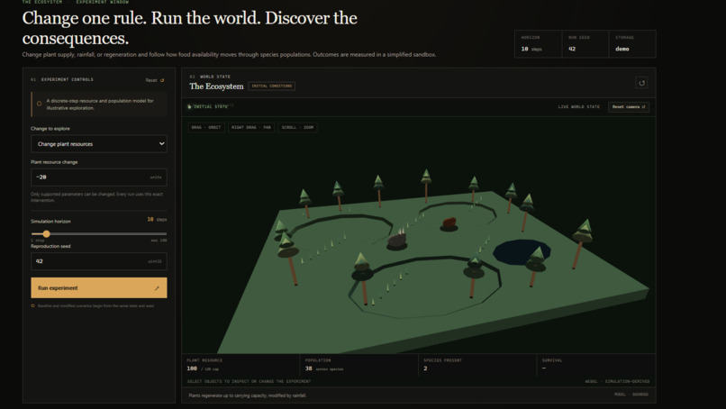Click the 'Plants regenerate up to carrying capacity' note
This screenshot has height=409, width=726.
pyautogui.click(x=247, y=395)
